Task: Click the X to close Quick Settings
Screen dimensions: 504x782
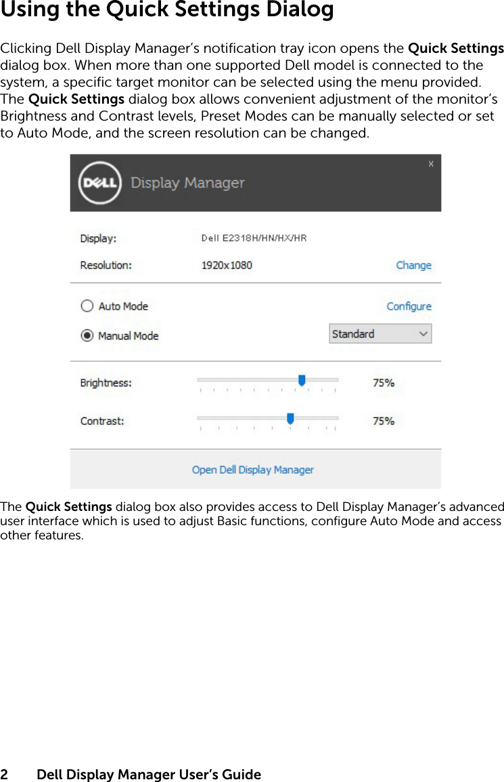Action: point(431,163)
